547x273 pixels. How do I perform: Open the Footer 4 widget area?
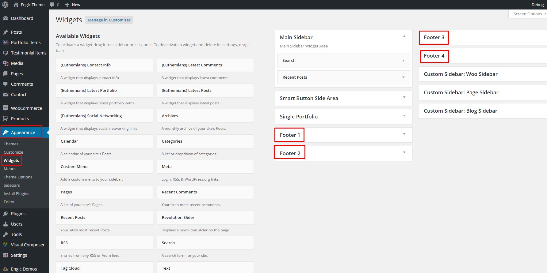tap(483, 56)
